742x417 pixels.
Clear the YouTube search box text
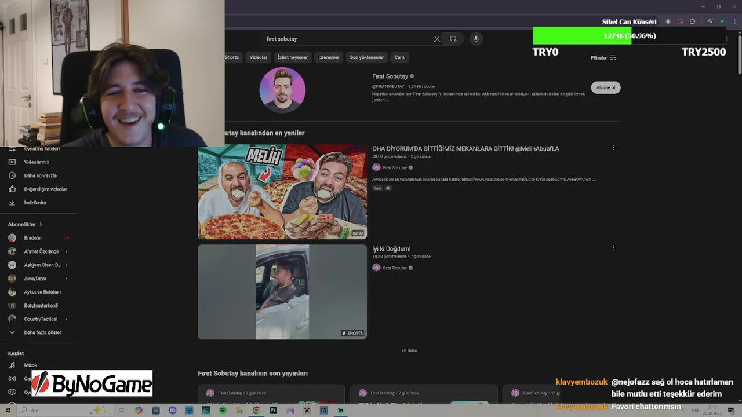tap(437, 39)
